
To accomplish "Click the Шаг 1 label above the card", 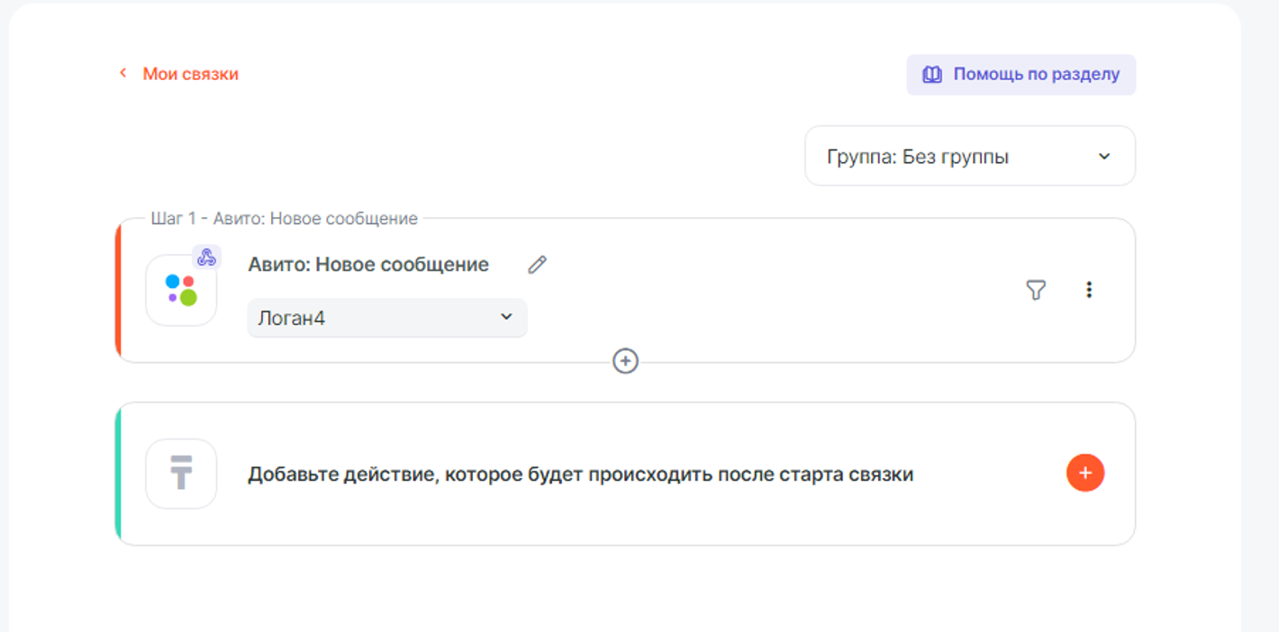I will coord(284,219).
